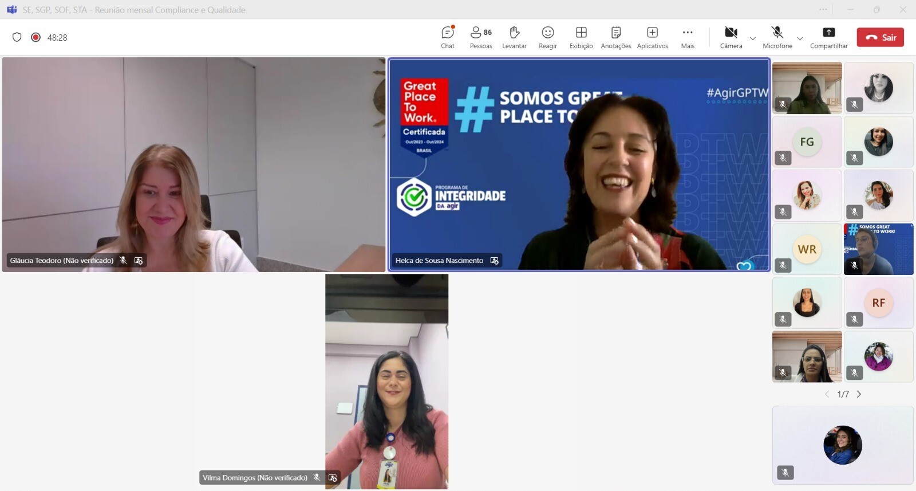The width and height of the screenshot is (916, 491).
Task: Open title bar ellipsis options
Action: [823, 10]
